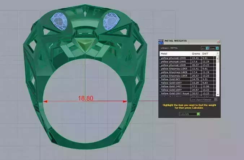This screenshot has width=244, height=160.
Task: Click the 14.79 grams cell
Action: pos(196,79)
